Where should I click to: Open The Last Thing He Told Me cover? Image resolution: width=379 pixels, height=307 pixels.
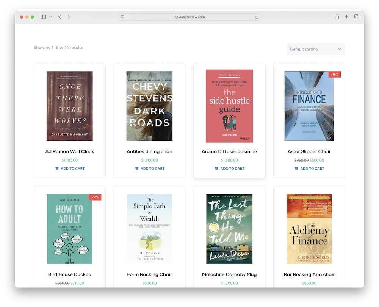coord(229,229)
